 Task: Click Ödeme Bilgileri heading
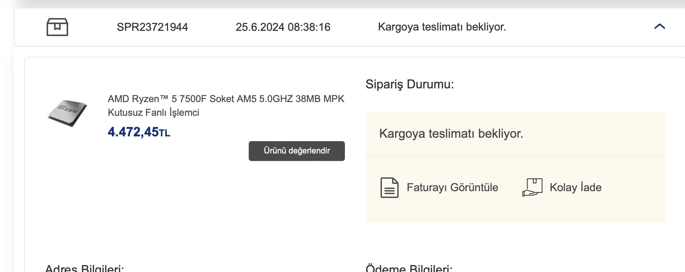[409, 268]
